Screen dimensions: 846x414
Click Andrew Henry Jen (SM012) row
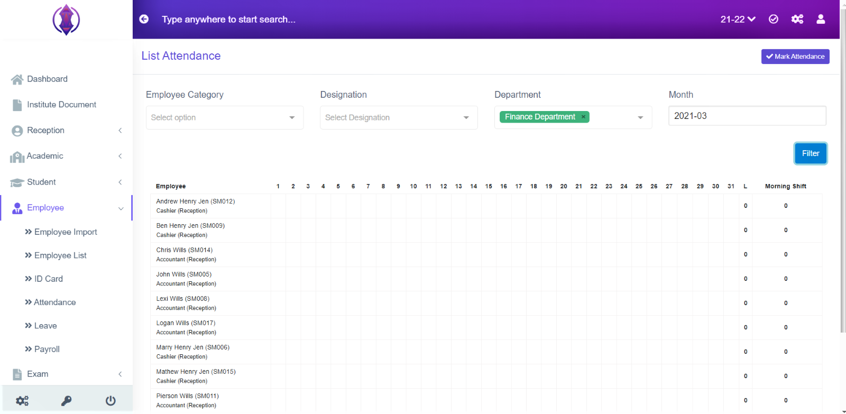tap(486, 206)
